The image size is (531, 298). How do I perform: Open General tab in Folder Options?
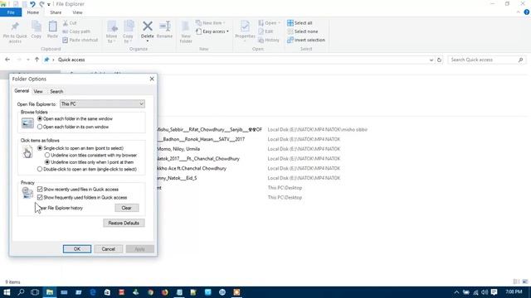22,91
